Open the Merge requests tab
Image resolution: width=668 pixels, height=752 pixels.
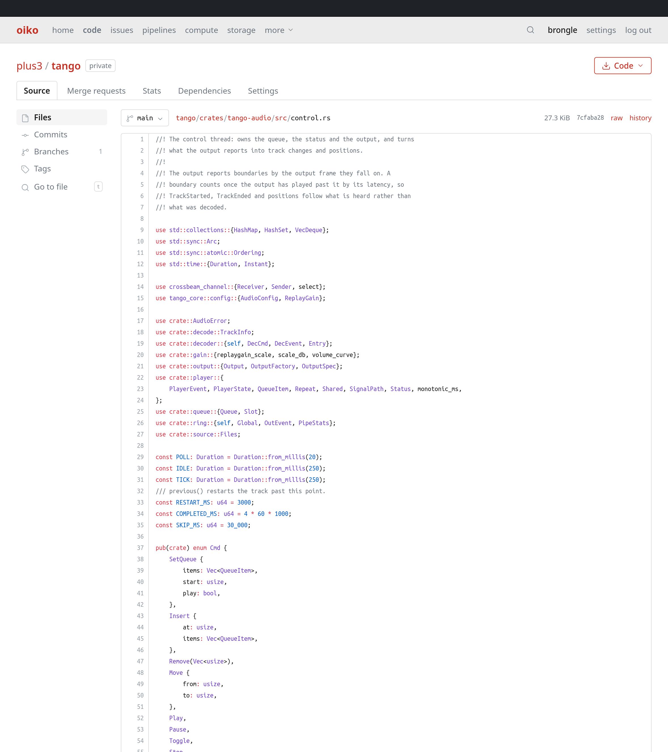[x=96, y=91]
